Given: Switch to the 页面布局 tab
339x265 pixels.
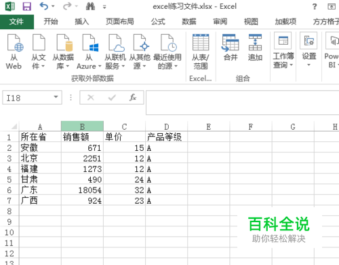Looking at the screenshot, I should click(x=120, y=22).
